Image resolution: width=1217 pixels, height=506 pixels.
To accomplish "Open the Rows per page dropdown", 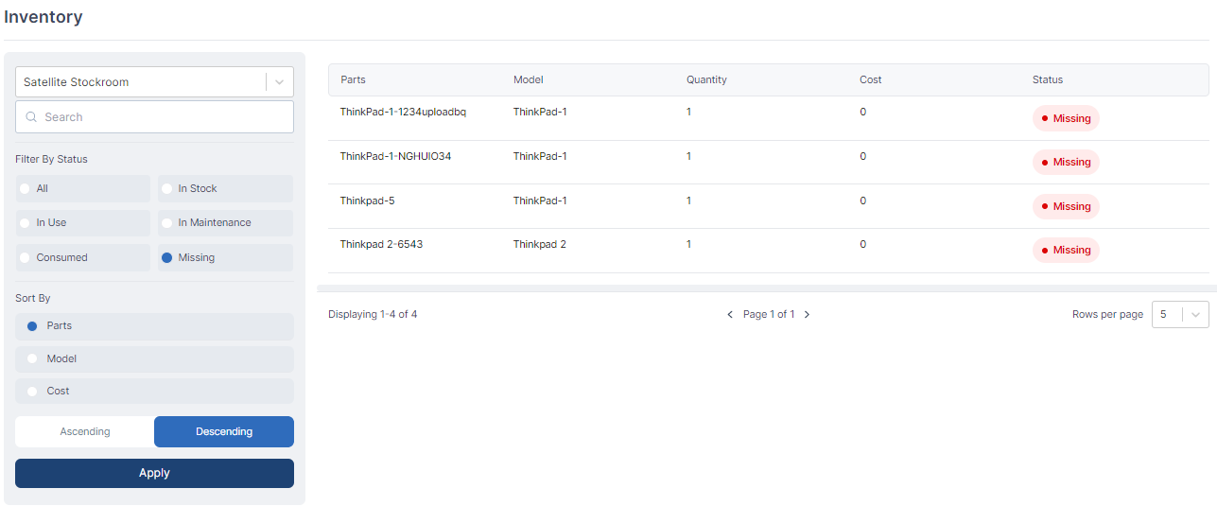I will 1180,314.
